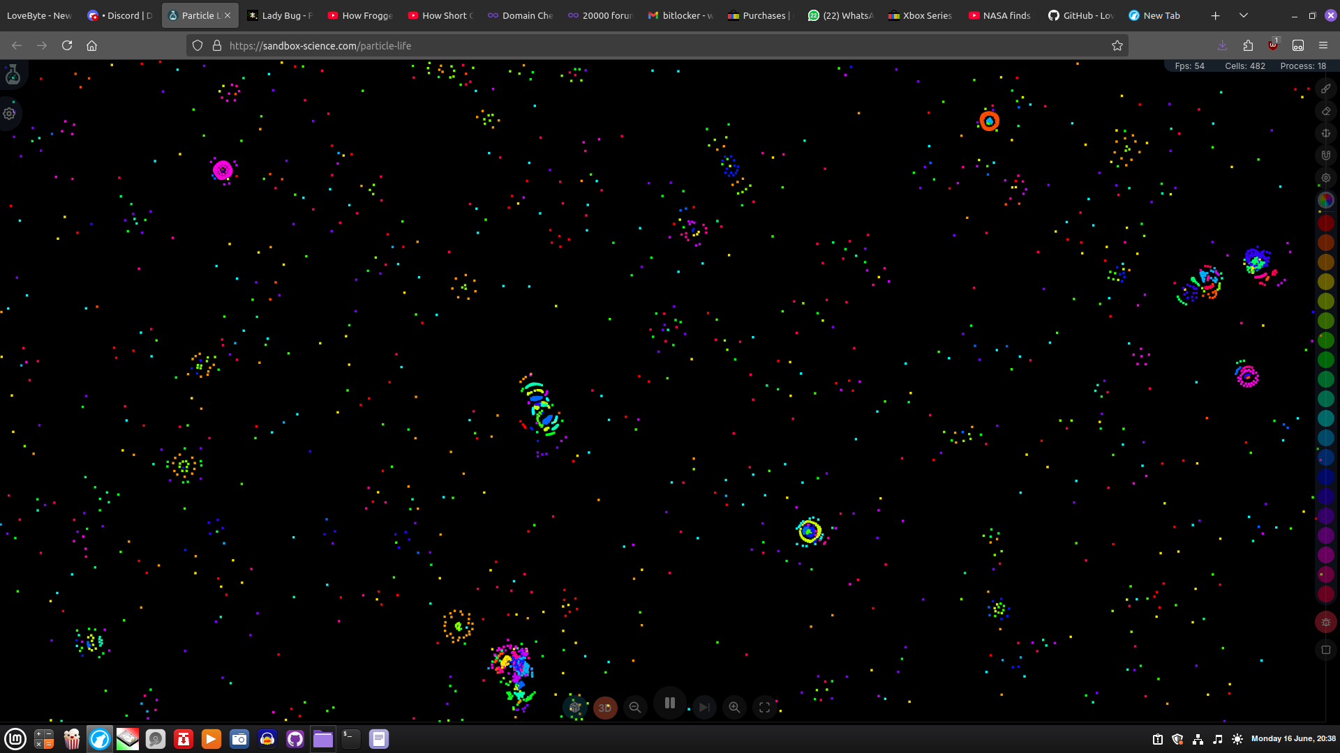Switch to the GitHub tab

click(x=1080, y=15)
